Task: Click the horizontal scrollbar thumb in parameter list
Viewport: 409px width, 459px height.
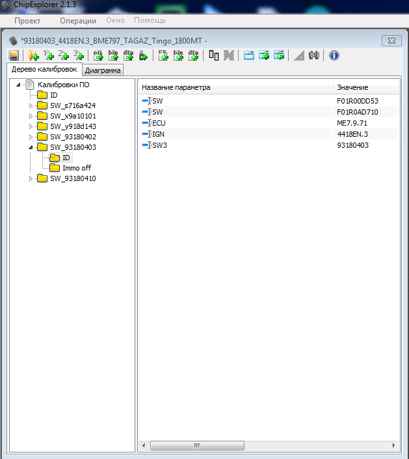Action: tap(196, 445)
